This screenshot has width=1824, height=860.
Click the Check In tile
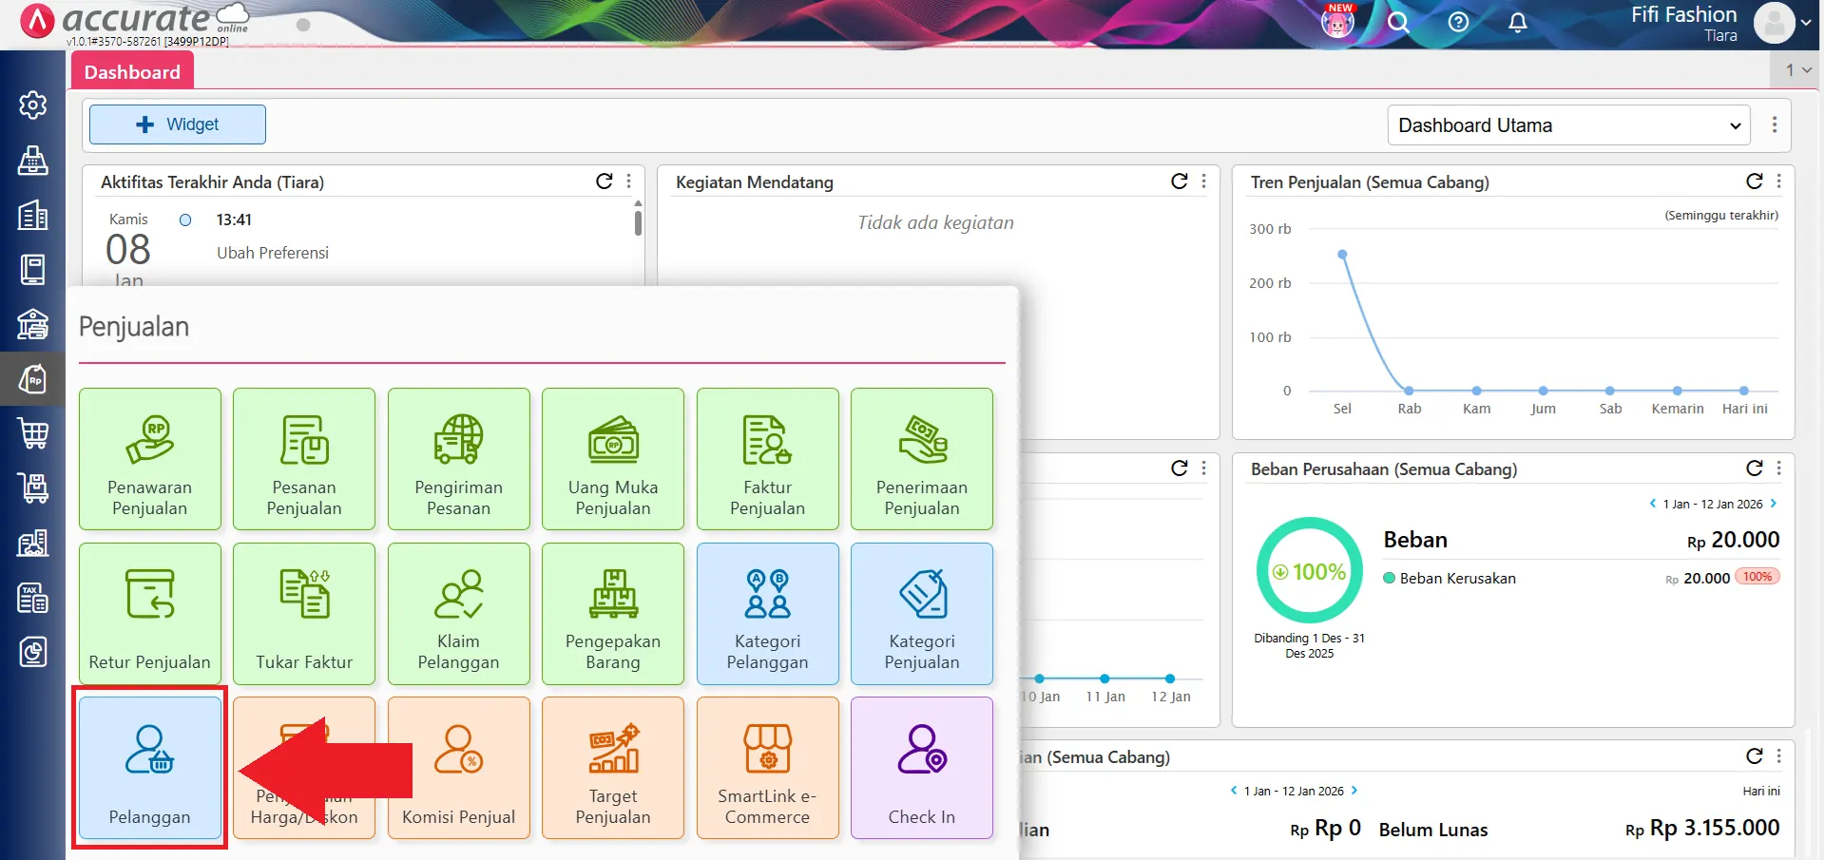[x=921, y=767]
